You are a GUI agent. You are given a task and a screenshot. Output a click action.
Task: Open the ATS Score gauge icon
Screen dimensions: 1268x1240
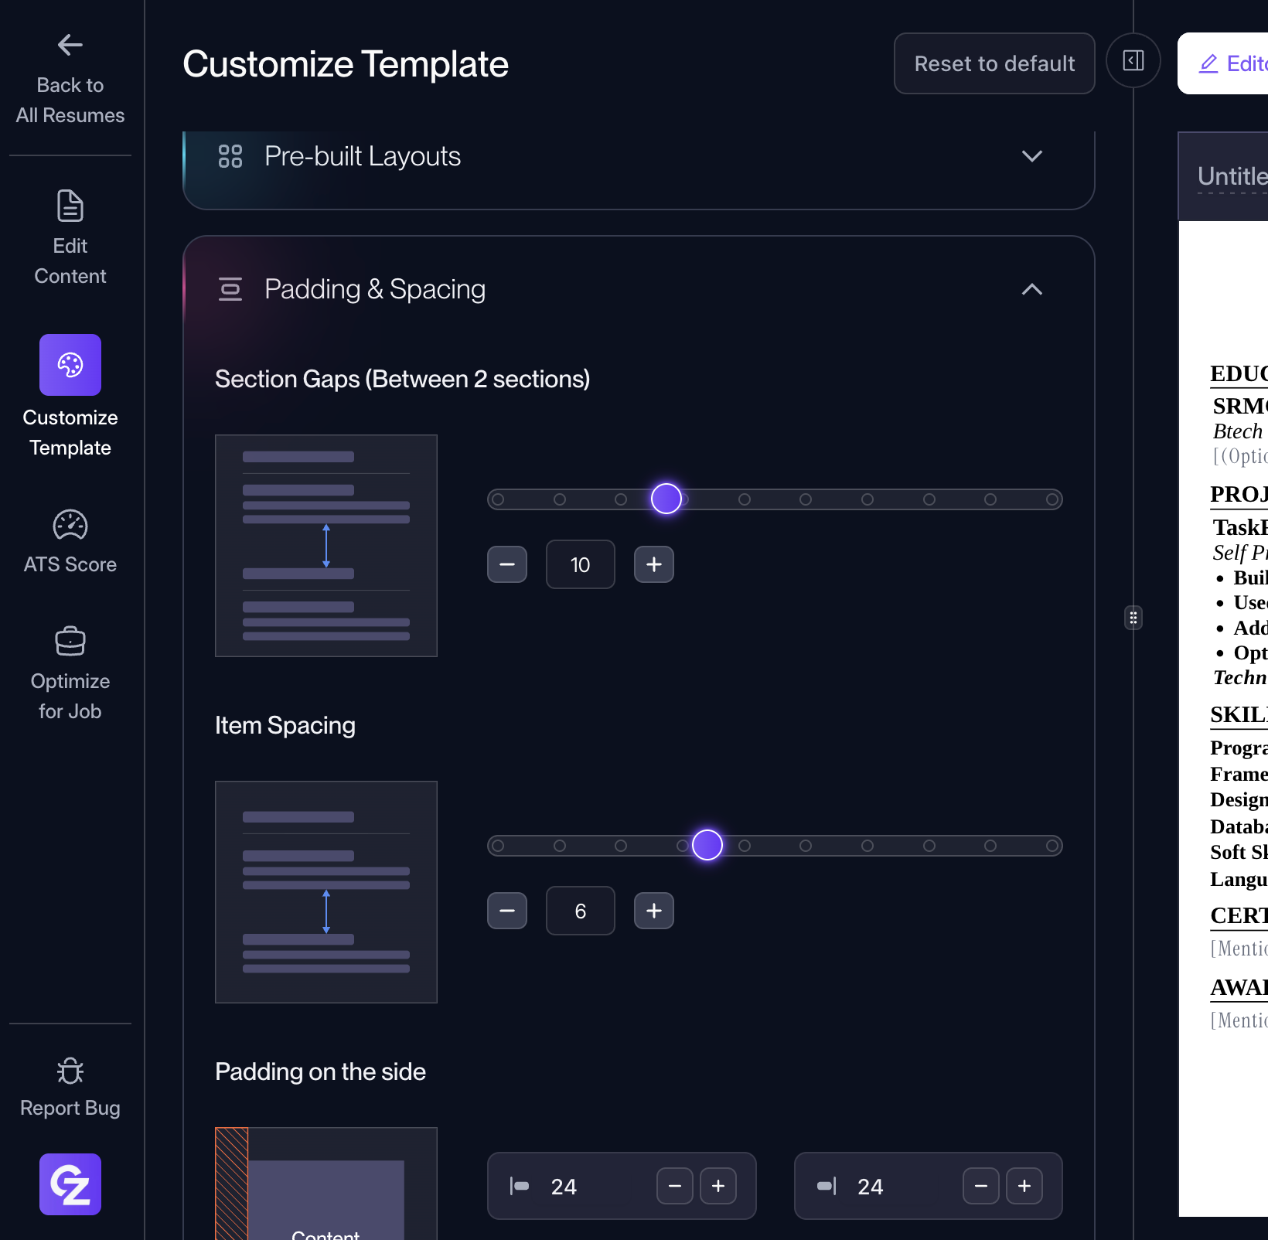click(70, 525)
